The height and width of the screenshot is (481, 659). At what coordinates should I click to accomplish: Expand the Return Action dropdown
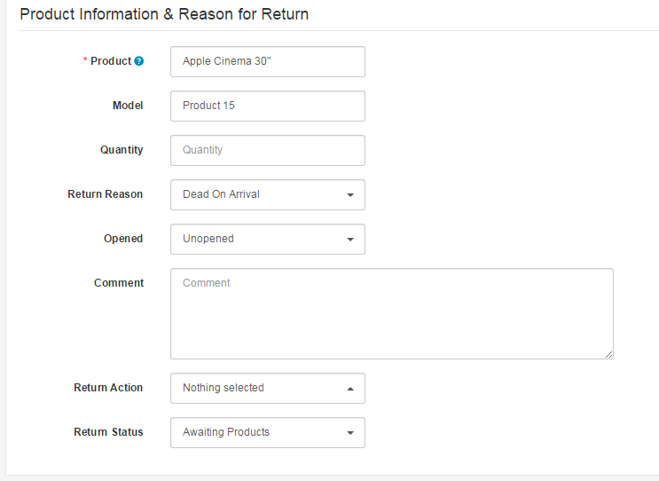[268, 388]
